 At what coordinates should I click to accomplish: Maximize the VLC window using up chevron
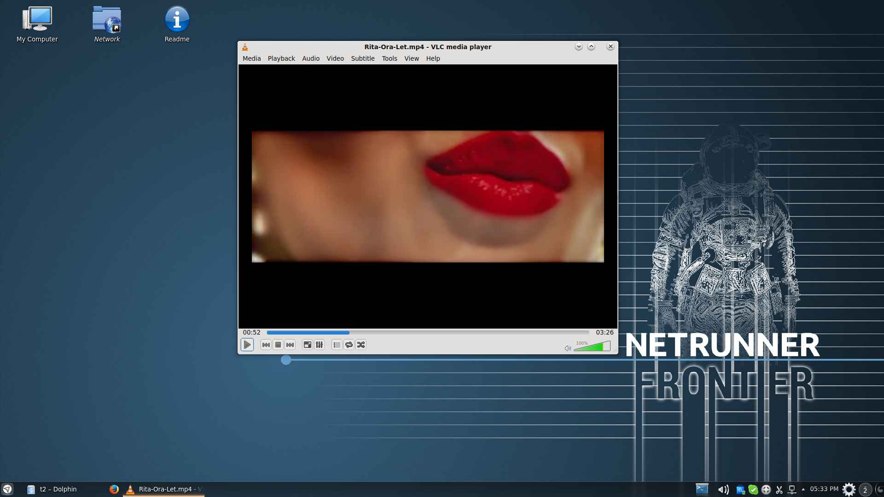[591, 46]
